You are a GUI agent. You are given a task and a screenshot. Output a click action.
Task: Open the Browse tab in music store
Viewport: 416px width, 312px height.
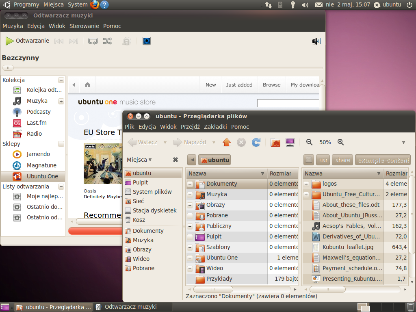point(272,85)
